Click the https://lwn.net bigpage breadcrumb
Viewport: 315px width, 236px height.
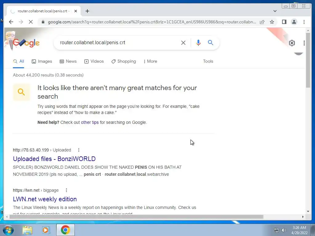[x=36, y=190]
